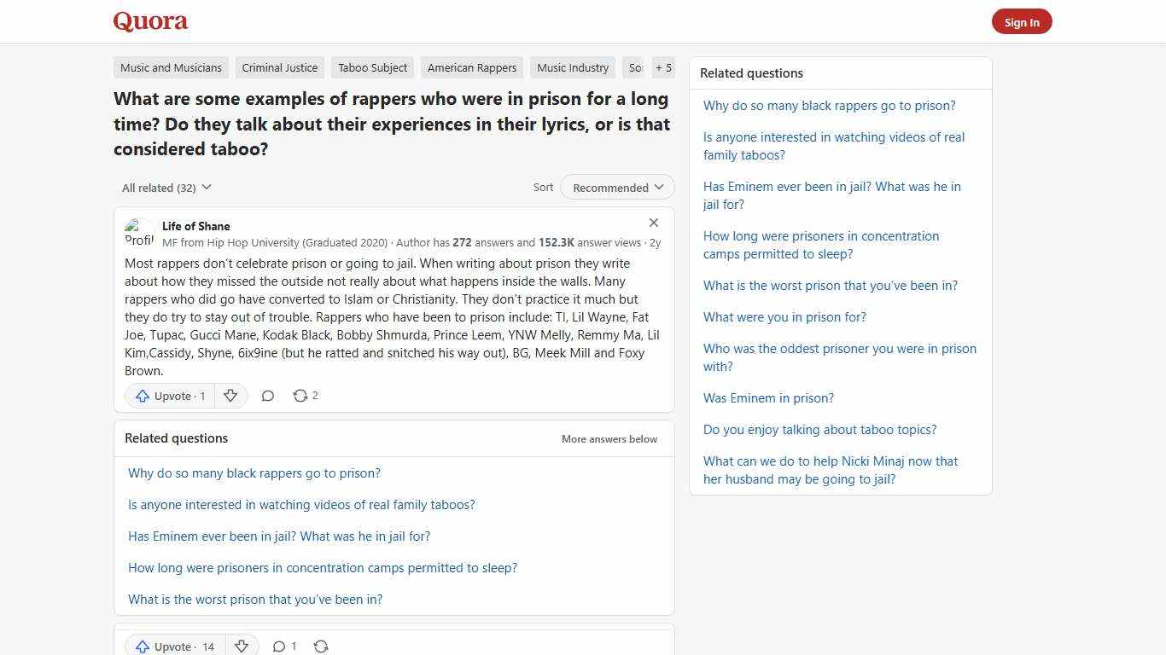
Task: Dismiss the Life of Shane answer
Action: click(654, 223)
